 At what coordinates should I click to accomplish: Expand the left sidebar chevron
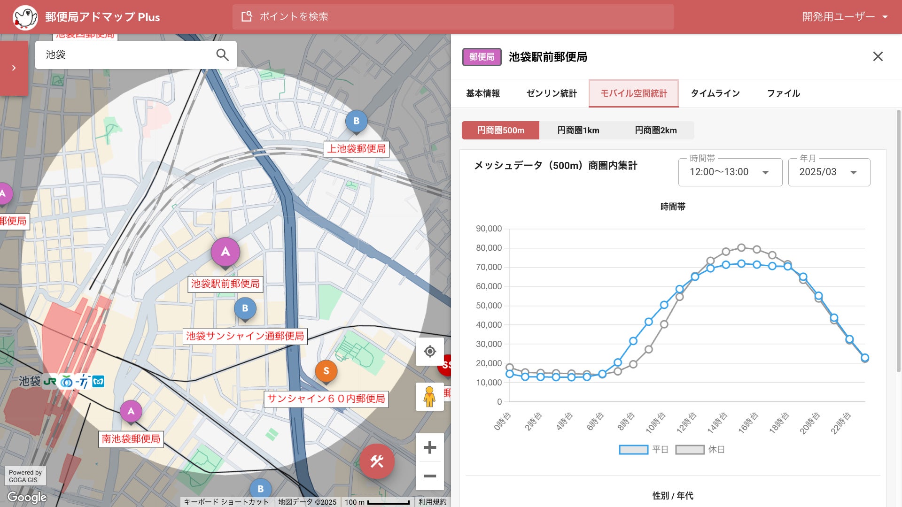pyautogui.click(x=14, y=68)
